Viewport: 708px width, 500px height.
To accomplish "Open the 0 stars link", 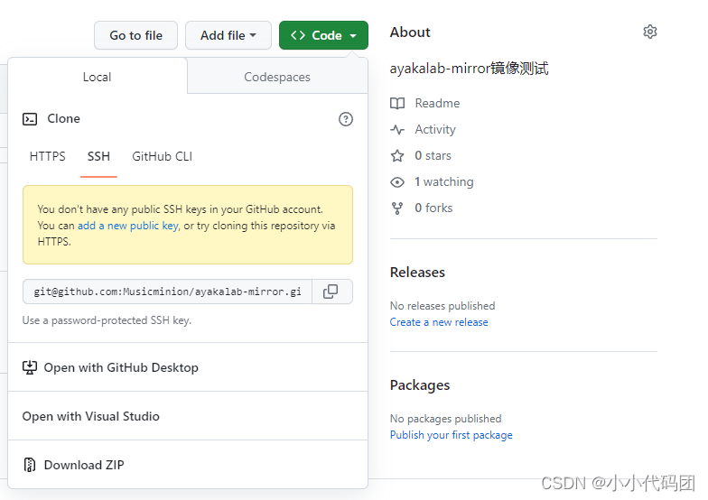I will pos(433,155).
